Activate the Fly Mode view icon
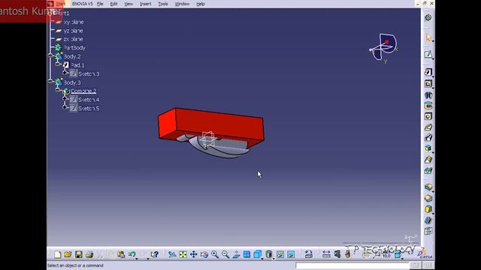 click(172, 254)
